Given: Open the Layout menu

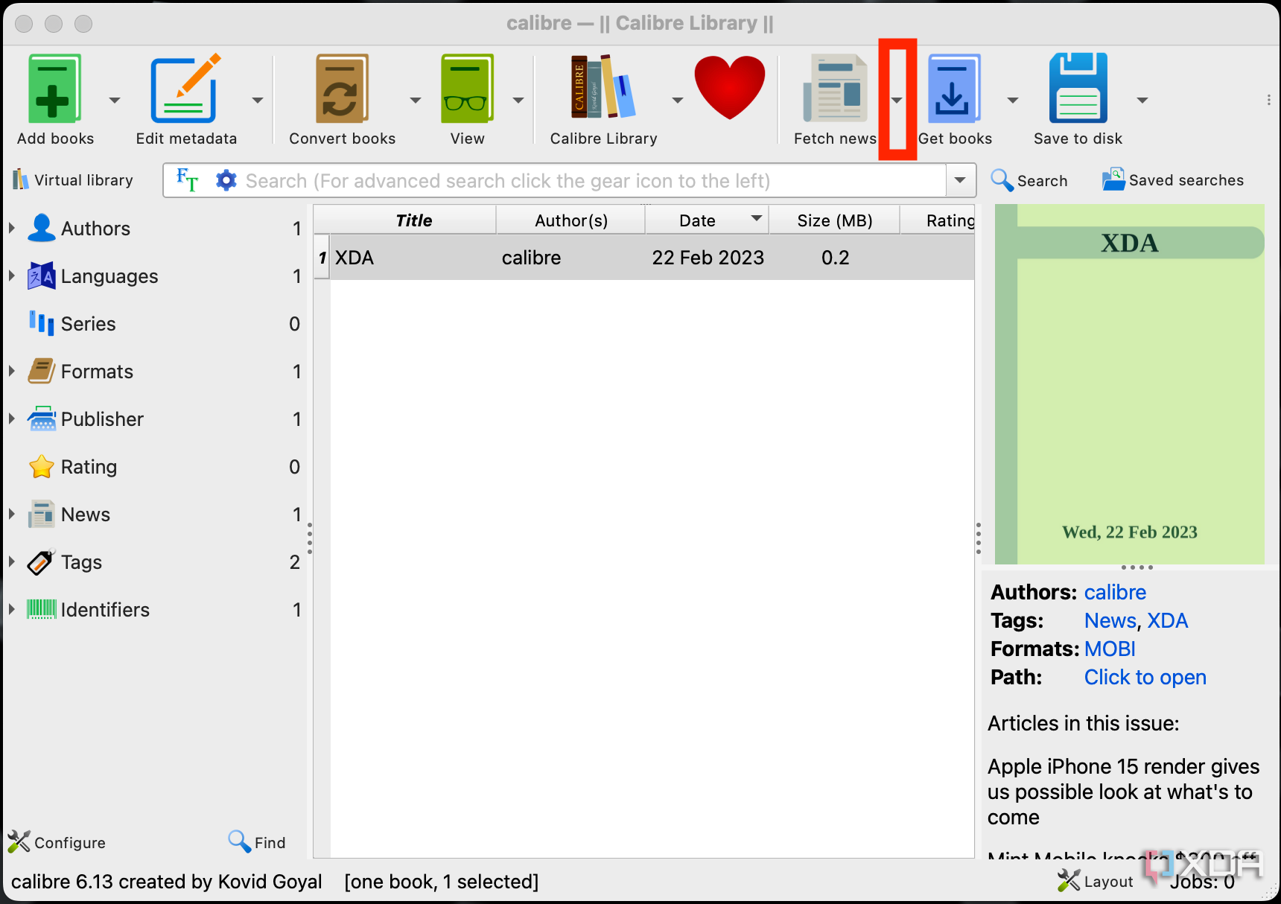Looking at the screenshot, I should (1096, 881).
